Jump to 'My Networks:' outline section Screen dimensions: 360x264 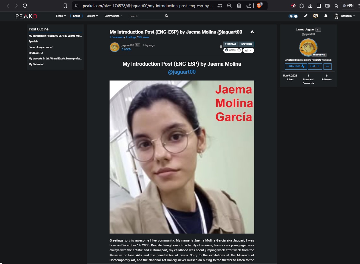[36, 64]
